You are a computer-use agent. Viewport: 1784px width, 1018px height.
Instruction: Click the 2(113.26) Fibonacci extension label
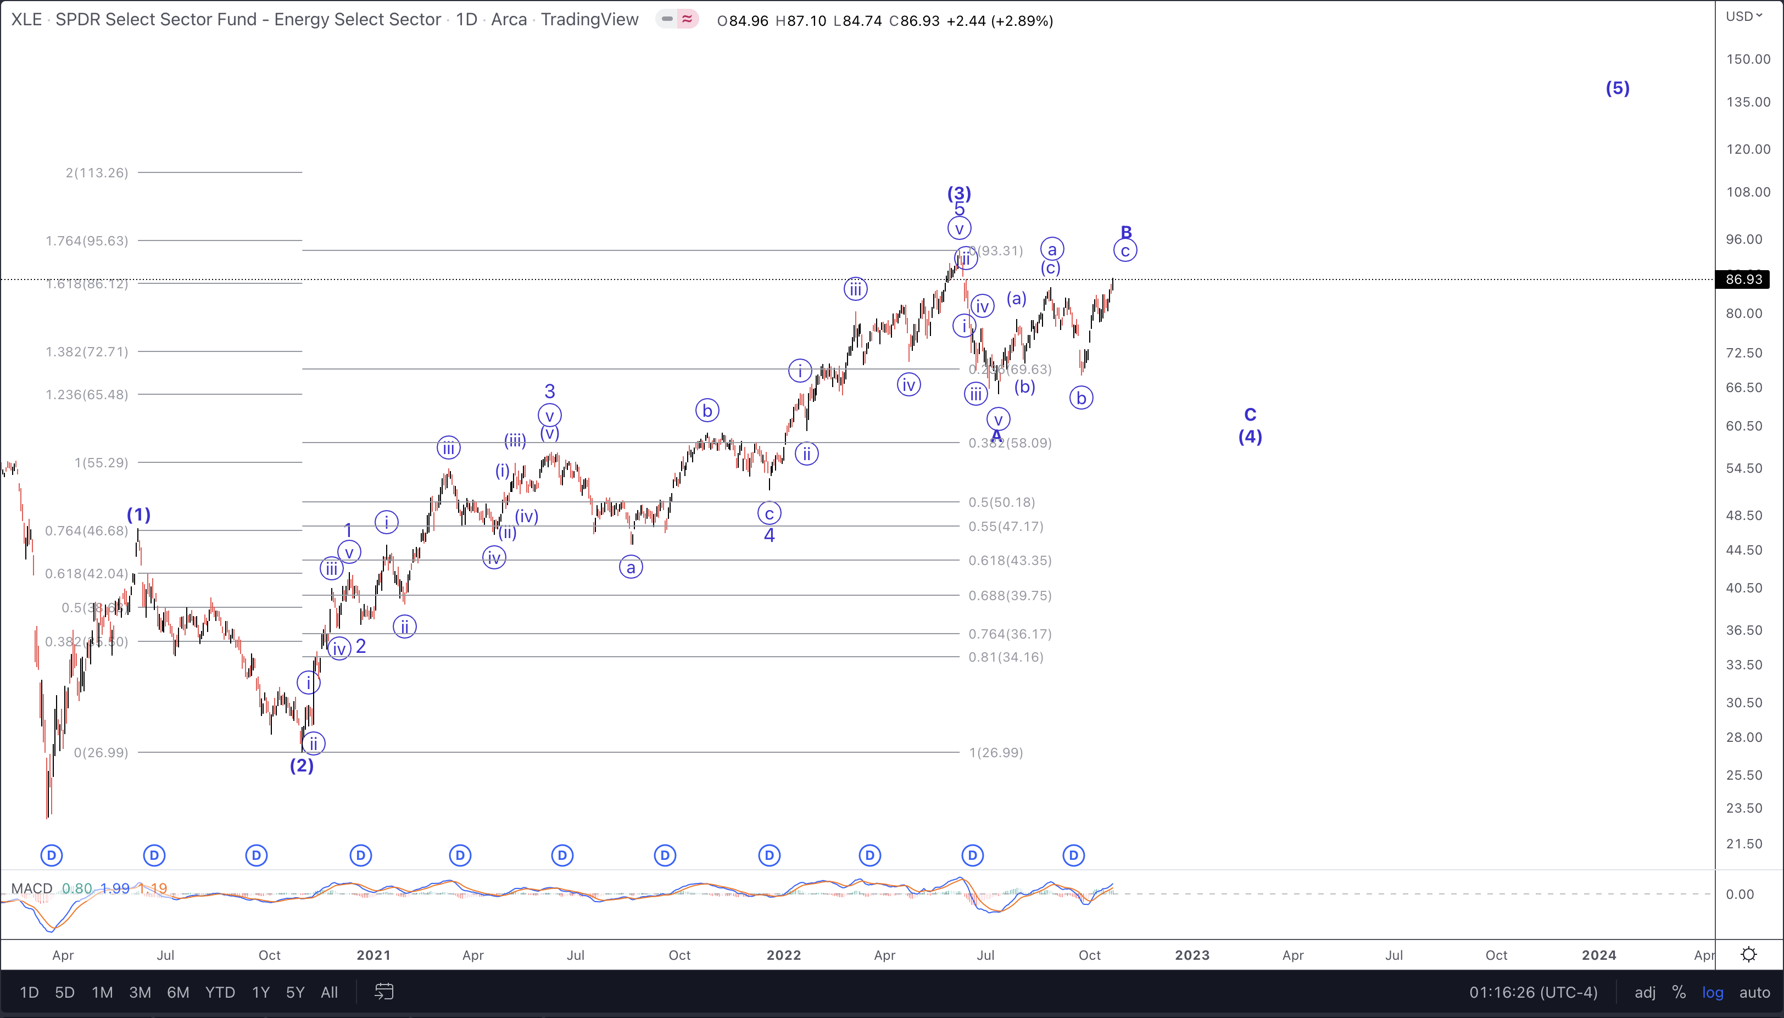97,173
